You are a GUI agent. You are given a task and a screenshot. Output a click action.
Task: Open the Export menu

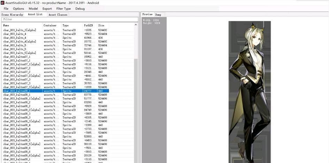point(47,9)
